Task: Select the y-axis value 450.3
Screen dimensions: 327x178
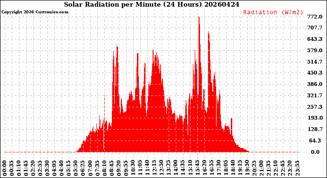Action: pyautogui.click(x=315, y=73)
